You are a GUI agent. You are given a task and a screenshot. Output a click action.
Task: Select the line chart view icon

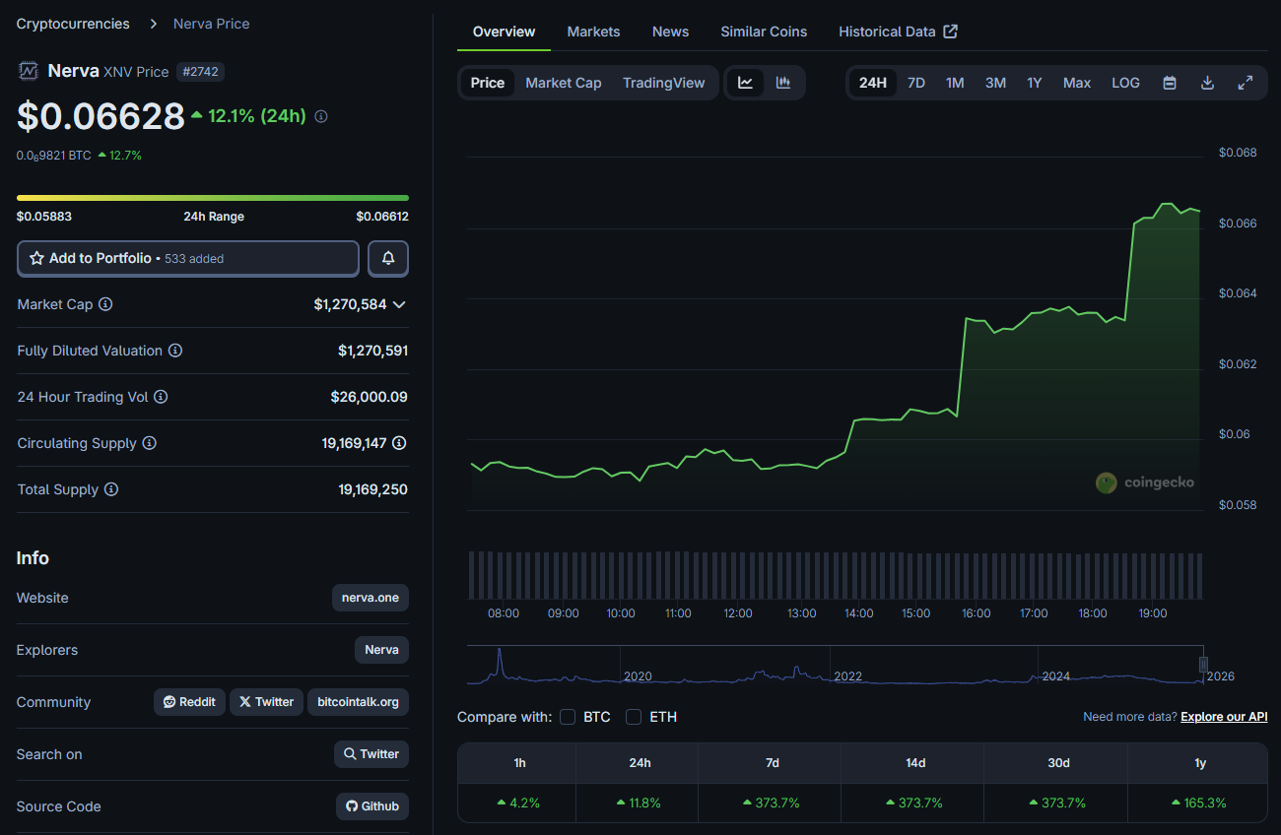click(x=746, y=83)
